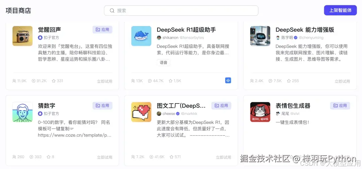362x169 pixels.
Task: Open the 猜数字 portrait thumbnail
Action: click(22, 112)
